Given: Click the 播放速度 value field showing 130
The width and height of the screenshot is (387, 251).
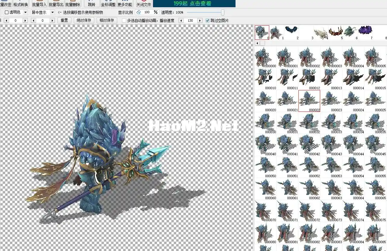Looking at the screenshot, I should coord(190,20).
